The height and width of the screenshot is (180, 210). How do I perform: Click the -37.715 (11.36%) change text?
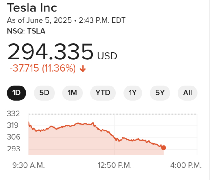click(43, 68)
